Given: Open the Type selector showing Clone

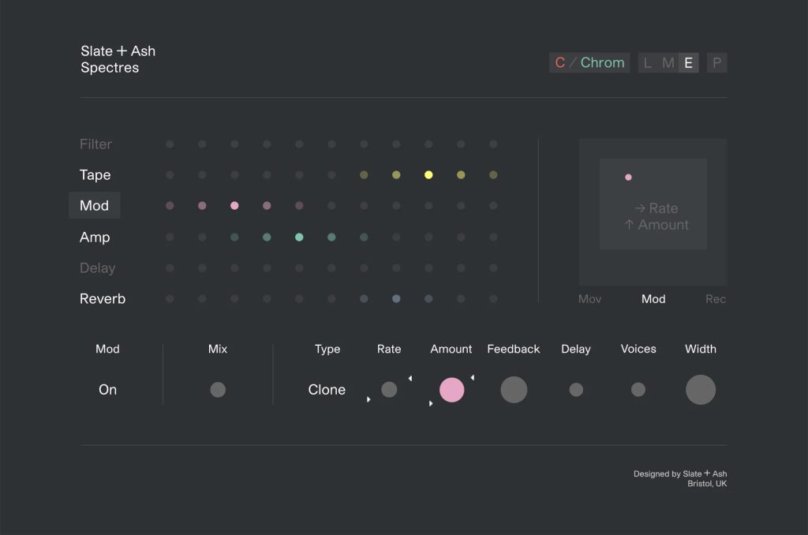Looking at the screenshot, I should pos(327,390).
